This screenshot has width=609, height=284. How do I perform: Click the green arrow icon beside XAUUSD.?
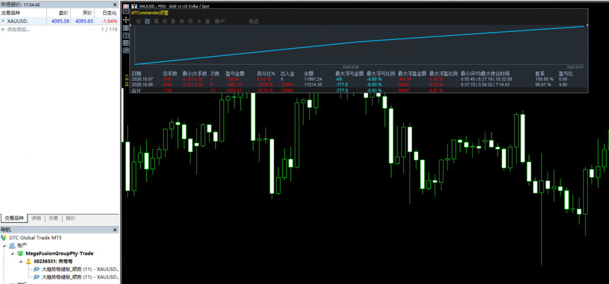pyautogui.click(x=3, y=21)
